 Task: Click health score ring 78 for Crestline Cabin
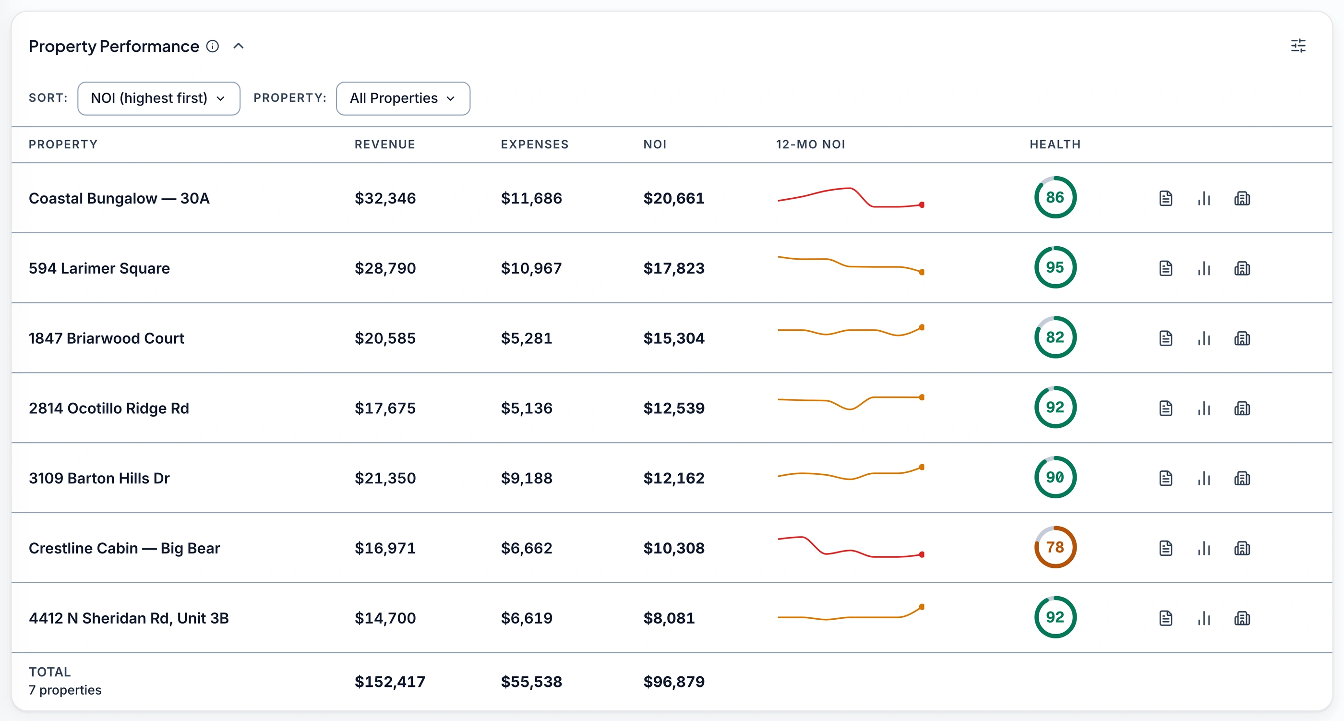[x=1055, y=547]
